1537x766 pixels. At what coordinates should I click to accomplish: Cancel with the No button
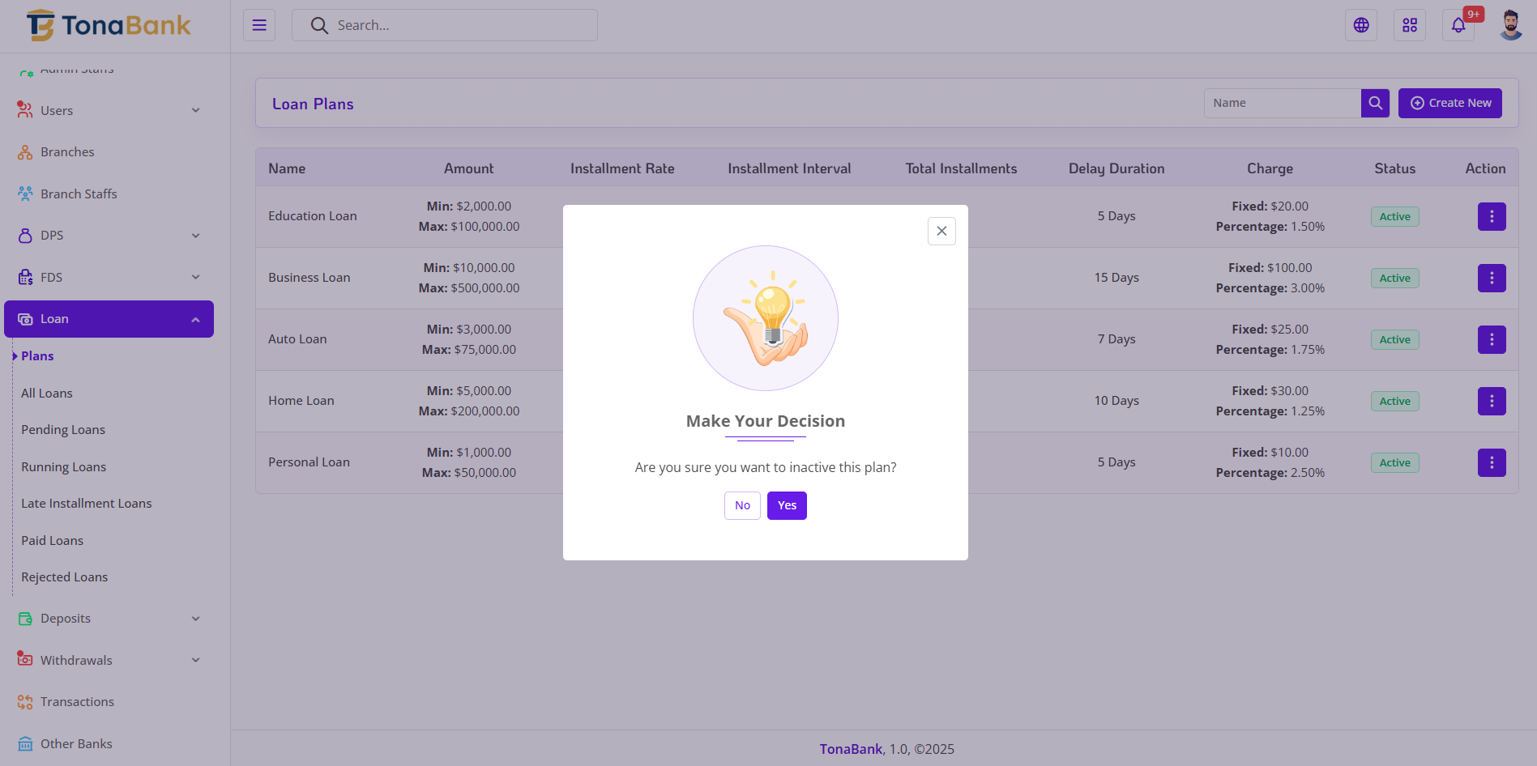[742, 505]
